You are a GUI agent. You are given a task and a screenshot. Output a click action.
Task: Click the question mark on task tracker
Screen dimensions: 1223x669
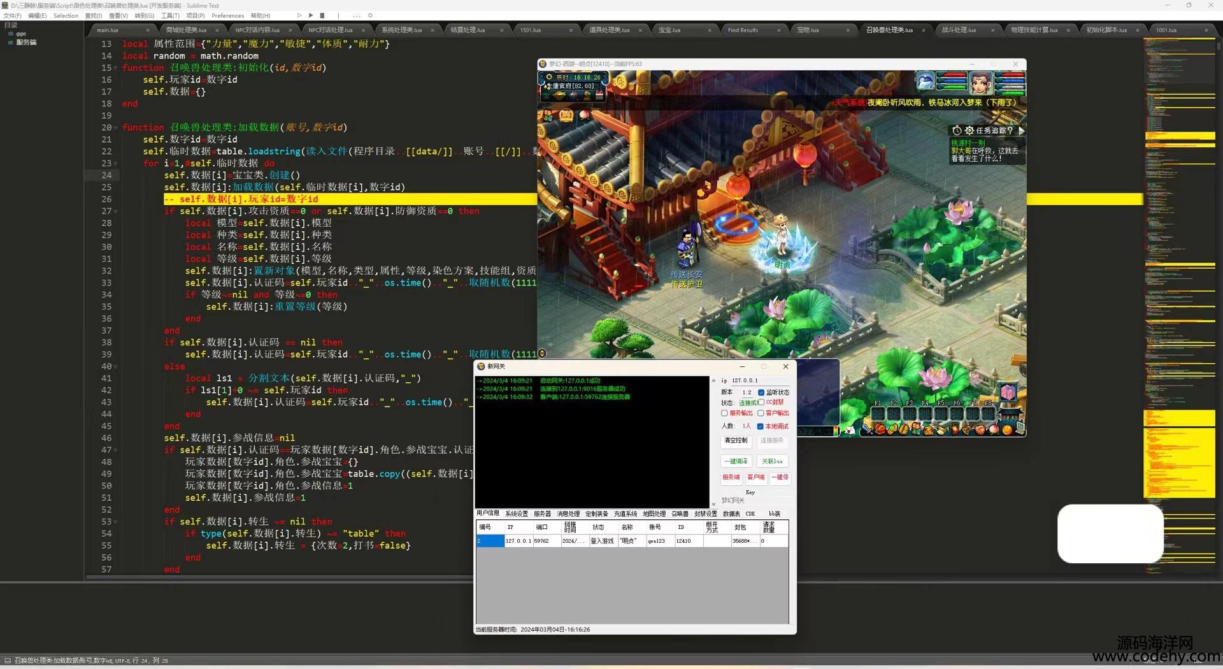1010,130
